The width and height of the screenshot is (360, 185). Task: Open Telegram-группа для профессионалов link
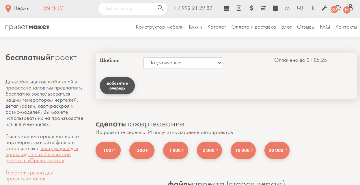29,176
